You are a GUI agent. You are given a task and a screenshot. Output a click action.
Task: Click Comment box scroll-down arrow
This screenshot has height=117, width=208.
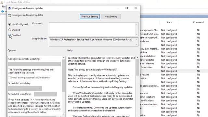tap(136, 34)
